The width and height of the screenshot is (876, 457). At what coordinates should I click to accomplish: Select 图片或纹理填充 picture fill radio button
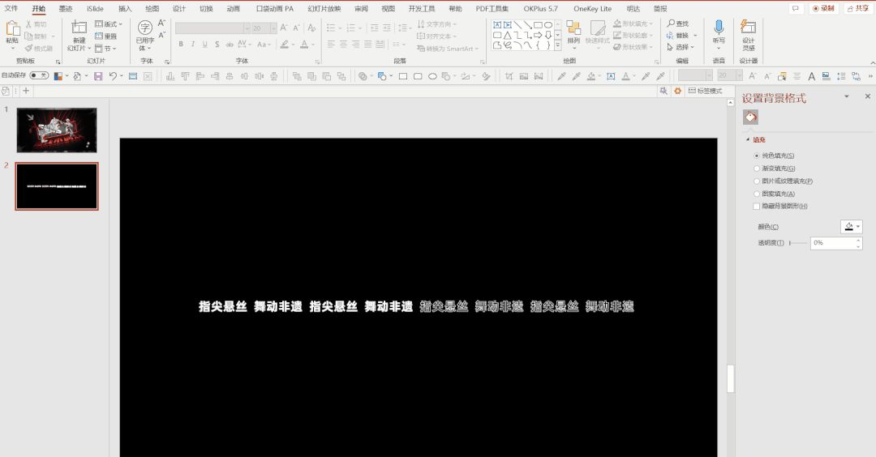[757, 182]
